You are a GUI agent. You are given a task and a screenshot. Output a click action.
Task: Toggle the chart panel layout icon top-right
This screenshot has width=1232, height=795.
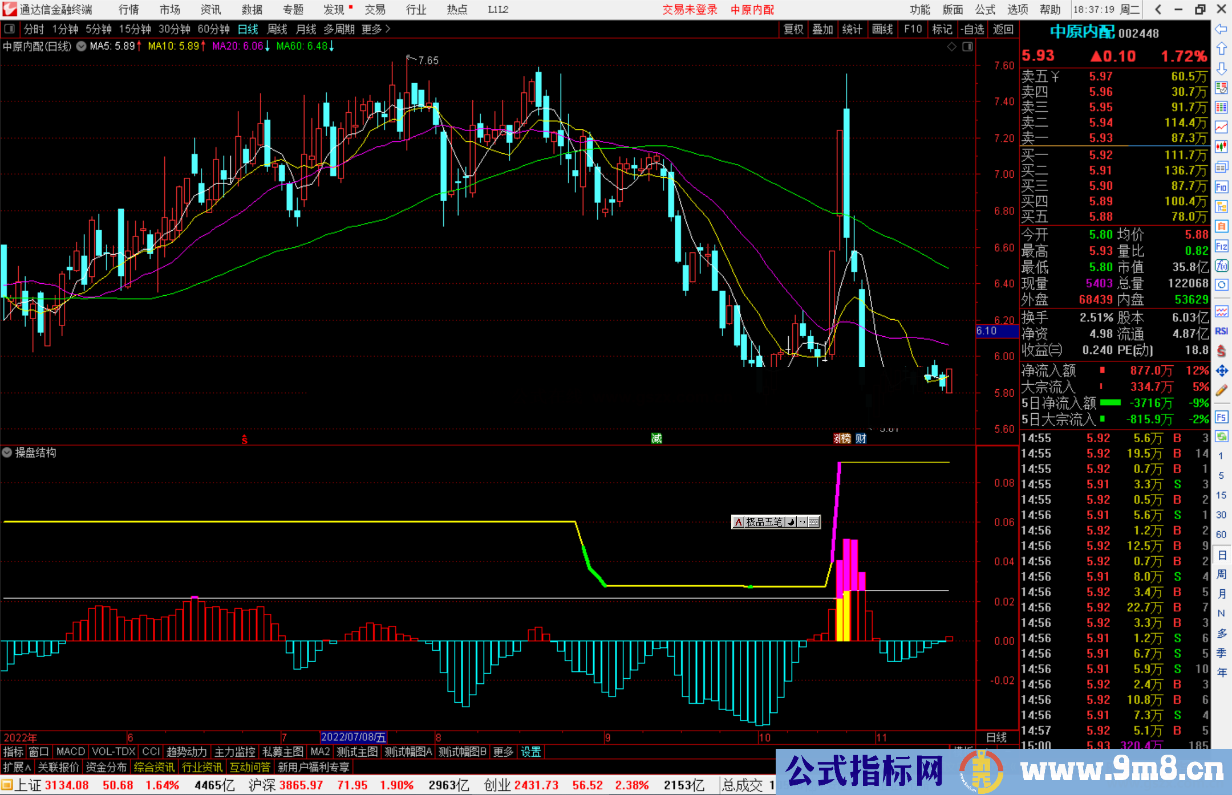pyautogui.click(x=967, y=47)
